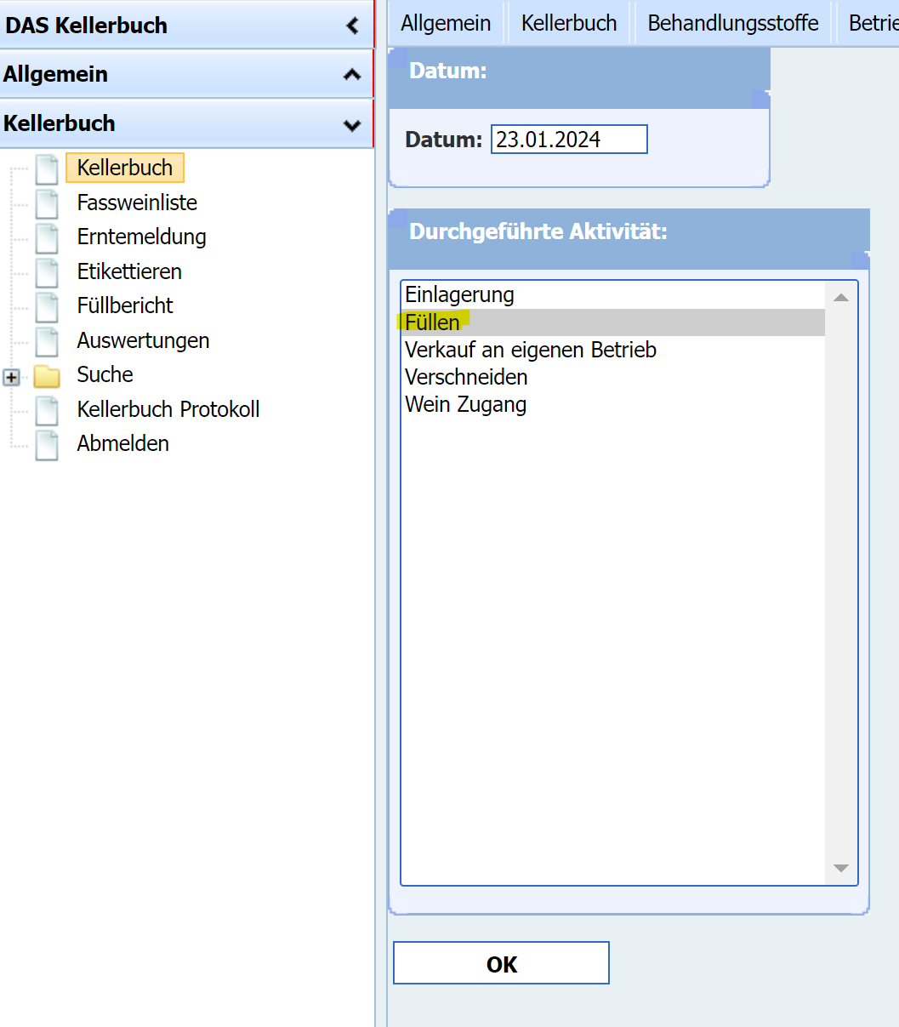Click the document icon beside Fassweinliste
Viewport: 899px width, 1027px height.
[47, 203]
